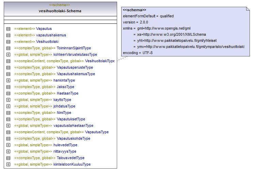Click the icon beside ToiminnanSijaintiType
This screenshot has width=254, height=170.
click(x=8, y=48)
